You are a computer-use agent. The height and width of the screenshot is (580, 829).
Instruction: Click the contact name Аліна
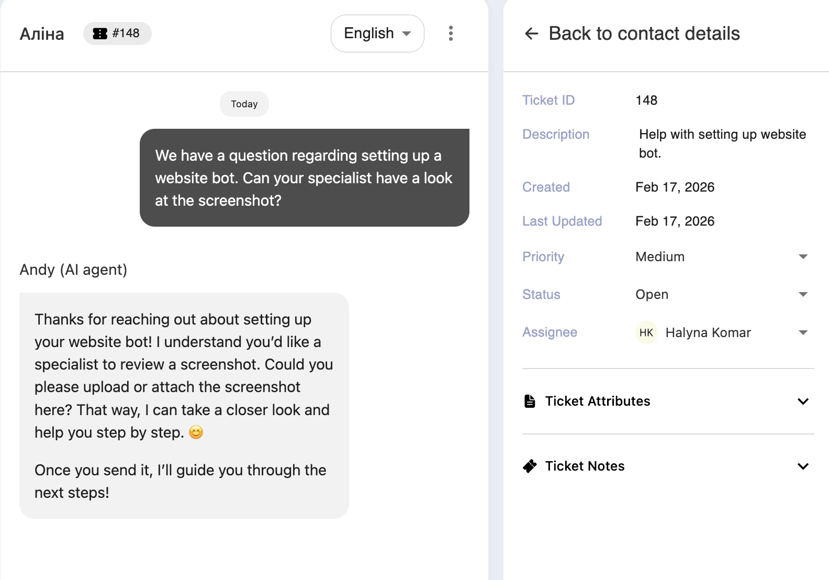[42, 34]
